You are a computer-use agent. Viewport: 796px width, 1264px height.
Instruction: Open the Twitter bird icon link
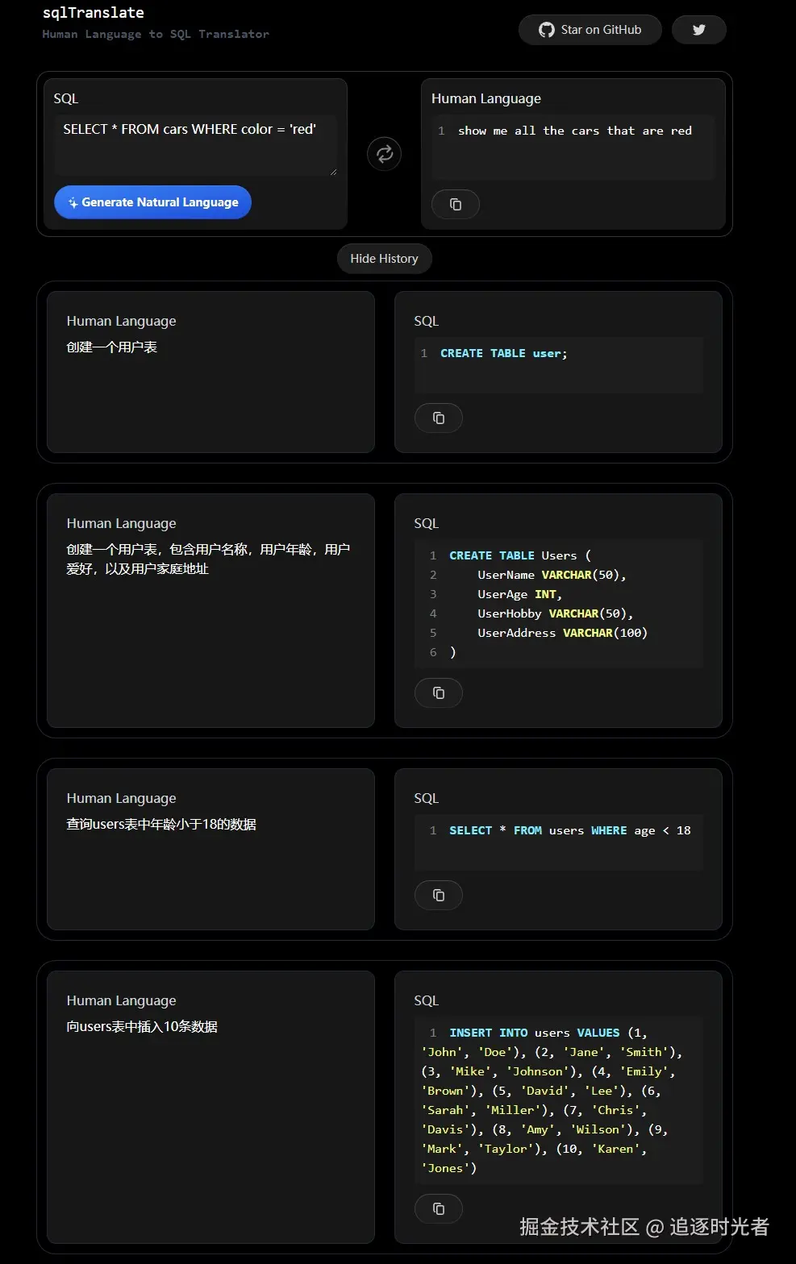pos(698,30)
